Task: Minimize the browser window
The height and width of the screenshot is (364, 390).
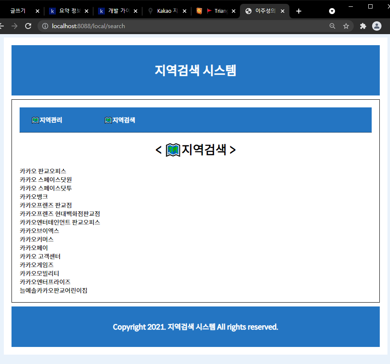Action: point(351,6)
